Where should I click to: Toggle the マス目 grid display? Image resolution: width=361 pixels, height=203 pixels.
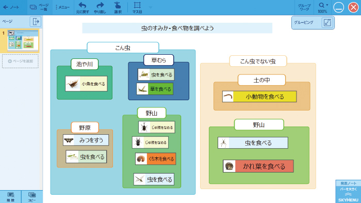click(137, 8)
